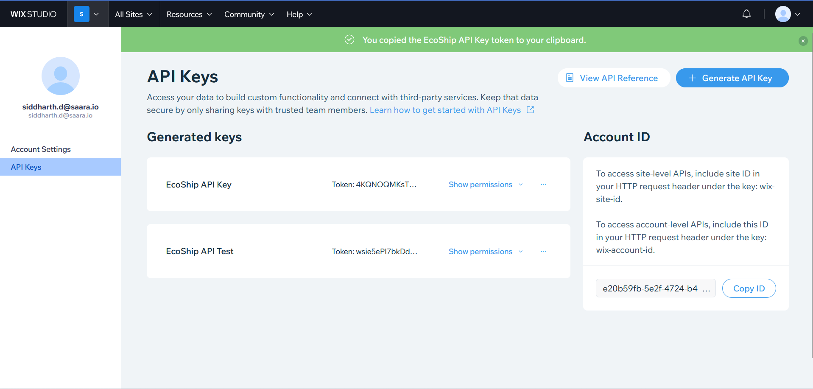Select API Keys in the sidebar

pos(26,167)
